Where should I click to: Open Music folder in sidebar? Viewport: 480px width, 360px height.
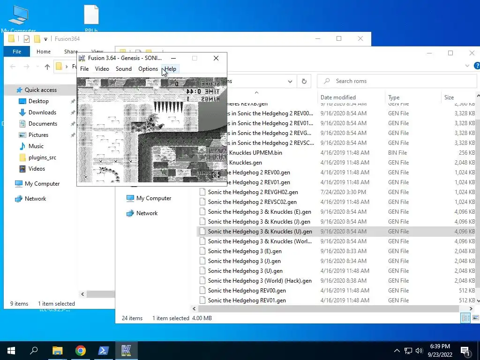pyautogui.click(x=36, y=146)
